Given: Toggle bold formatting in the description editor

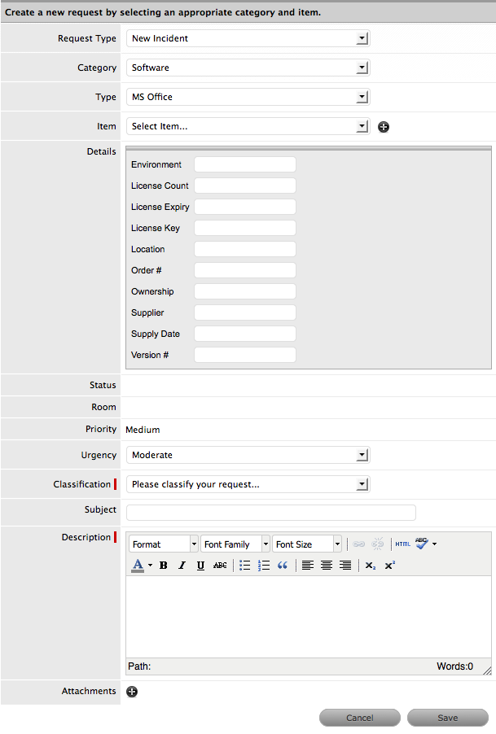Looking at the screenshot, I should (164, 566).
